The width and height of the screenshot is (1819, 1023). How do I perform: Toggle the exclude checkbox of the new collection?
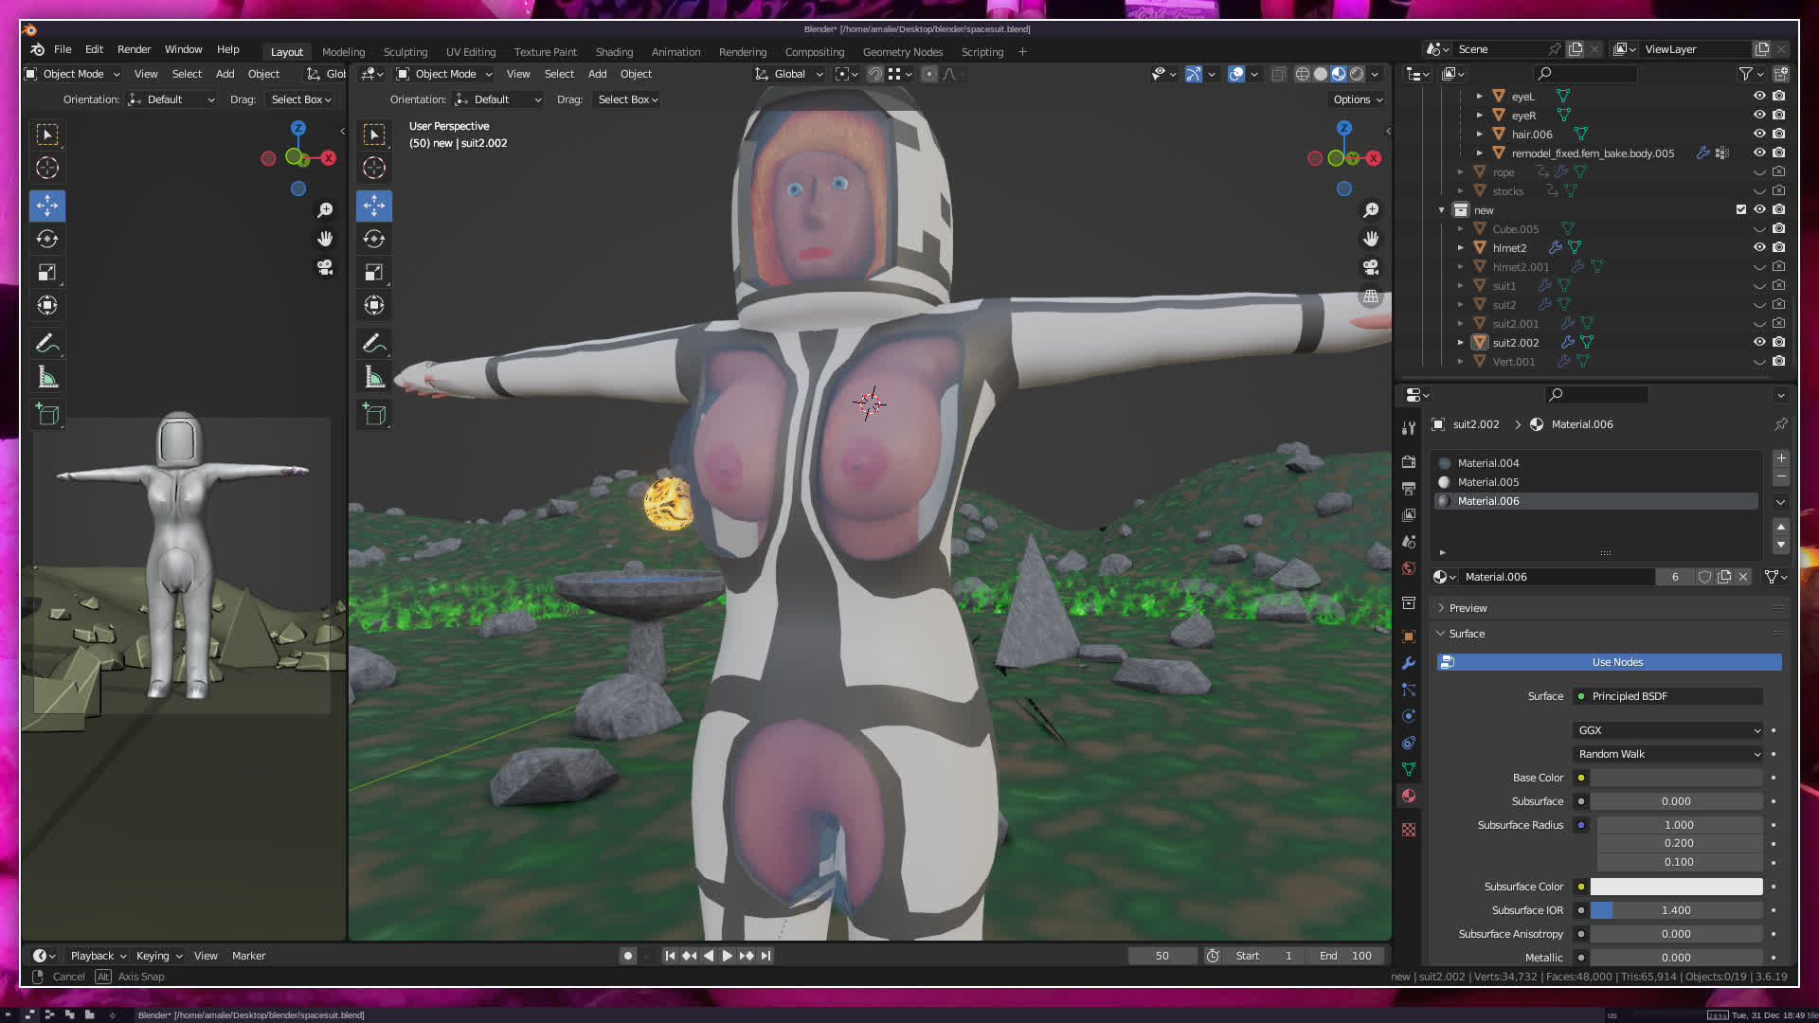[x=1740, y=209]
